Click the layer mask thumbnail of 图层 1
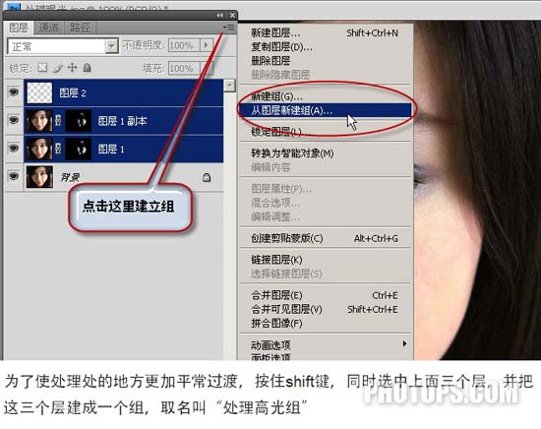Image resolution: width=541 pixels, height=429 pixels. (79, 149)
